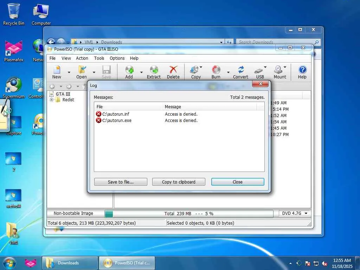
Task: Open the Windows Start orb
Action: (x=9, y=263)
